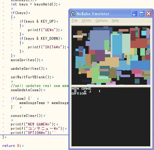Minimize the No$gba Emulator window
The image size is (154, 150).
coord(134,13)
